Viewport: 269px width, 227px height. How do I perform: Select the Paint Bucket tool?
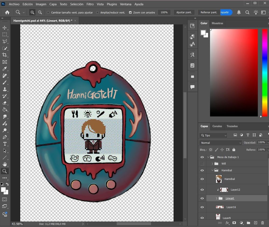pyautogui.click(x=5, y=110)
